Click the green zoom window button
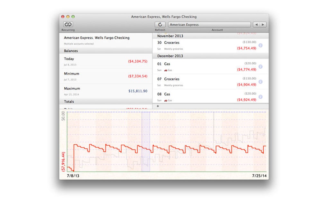 pyautogui.click(x=73, y=16)
